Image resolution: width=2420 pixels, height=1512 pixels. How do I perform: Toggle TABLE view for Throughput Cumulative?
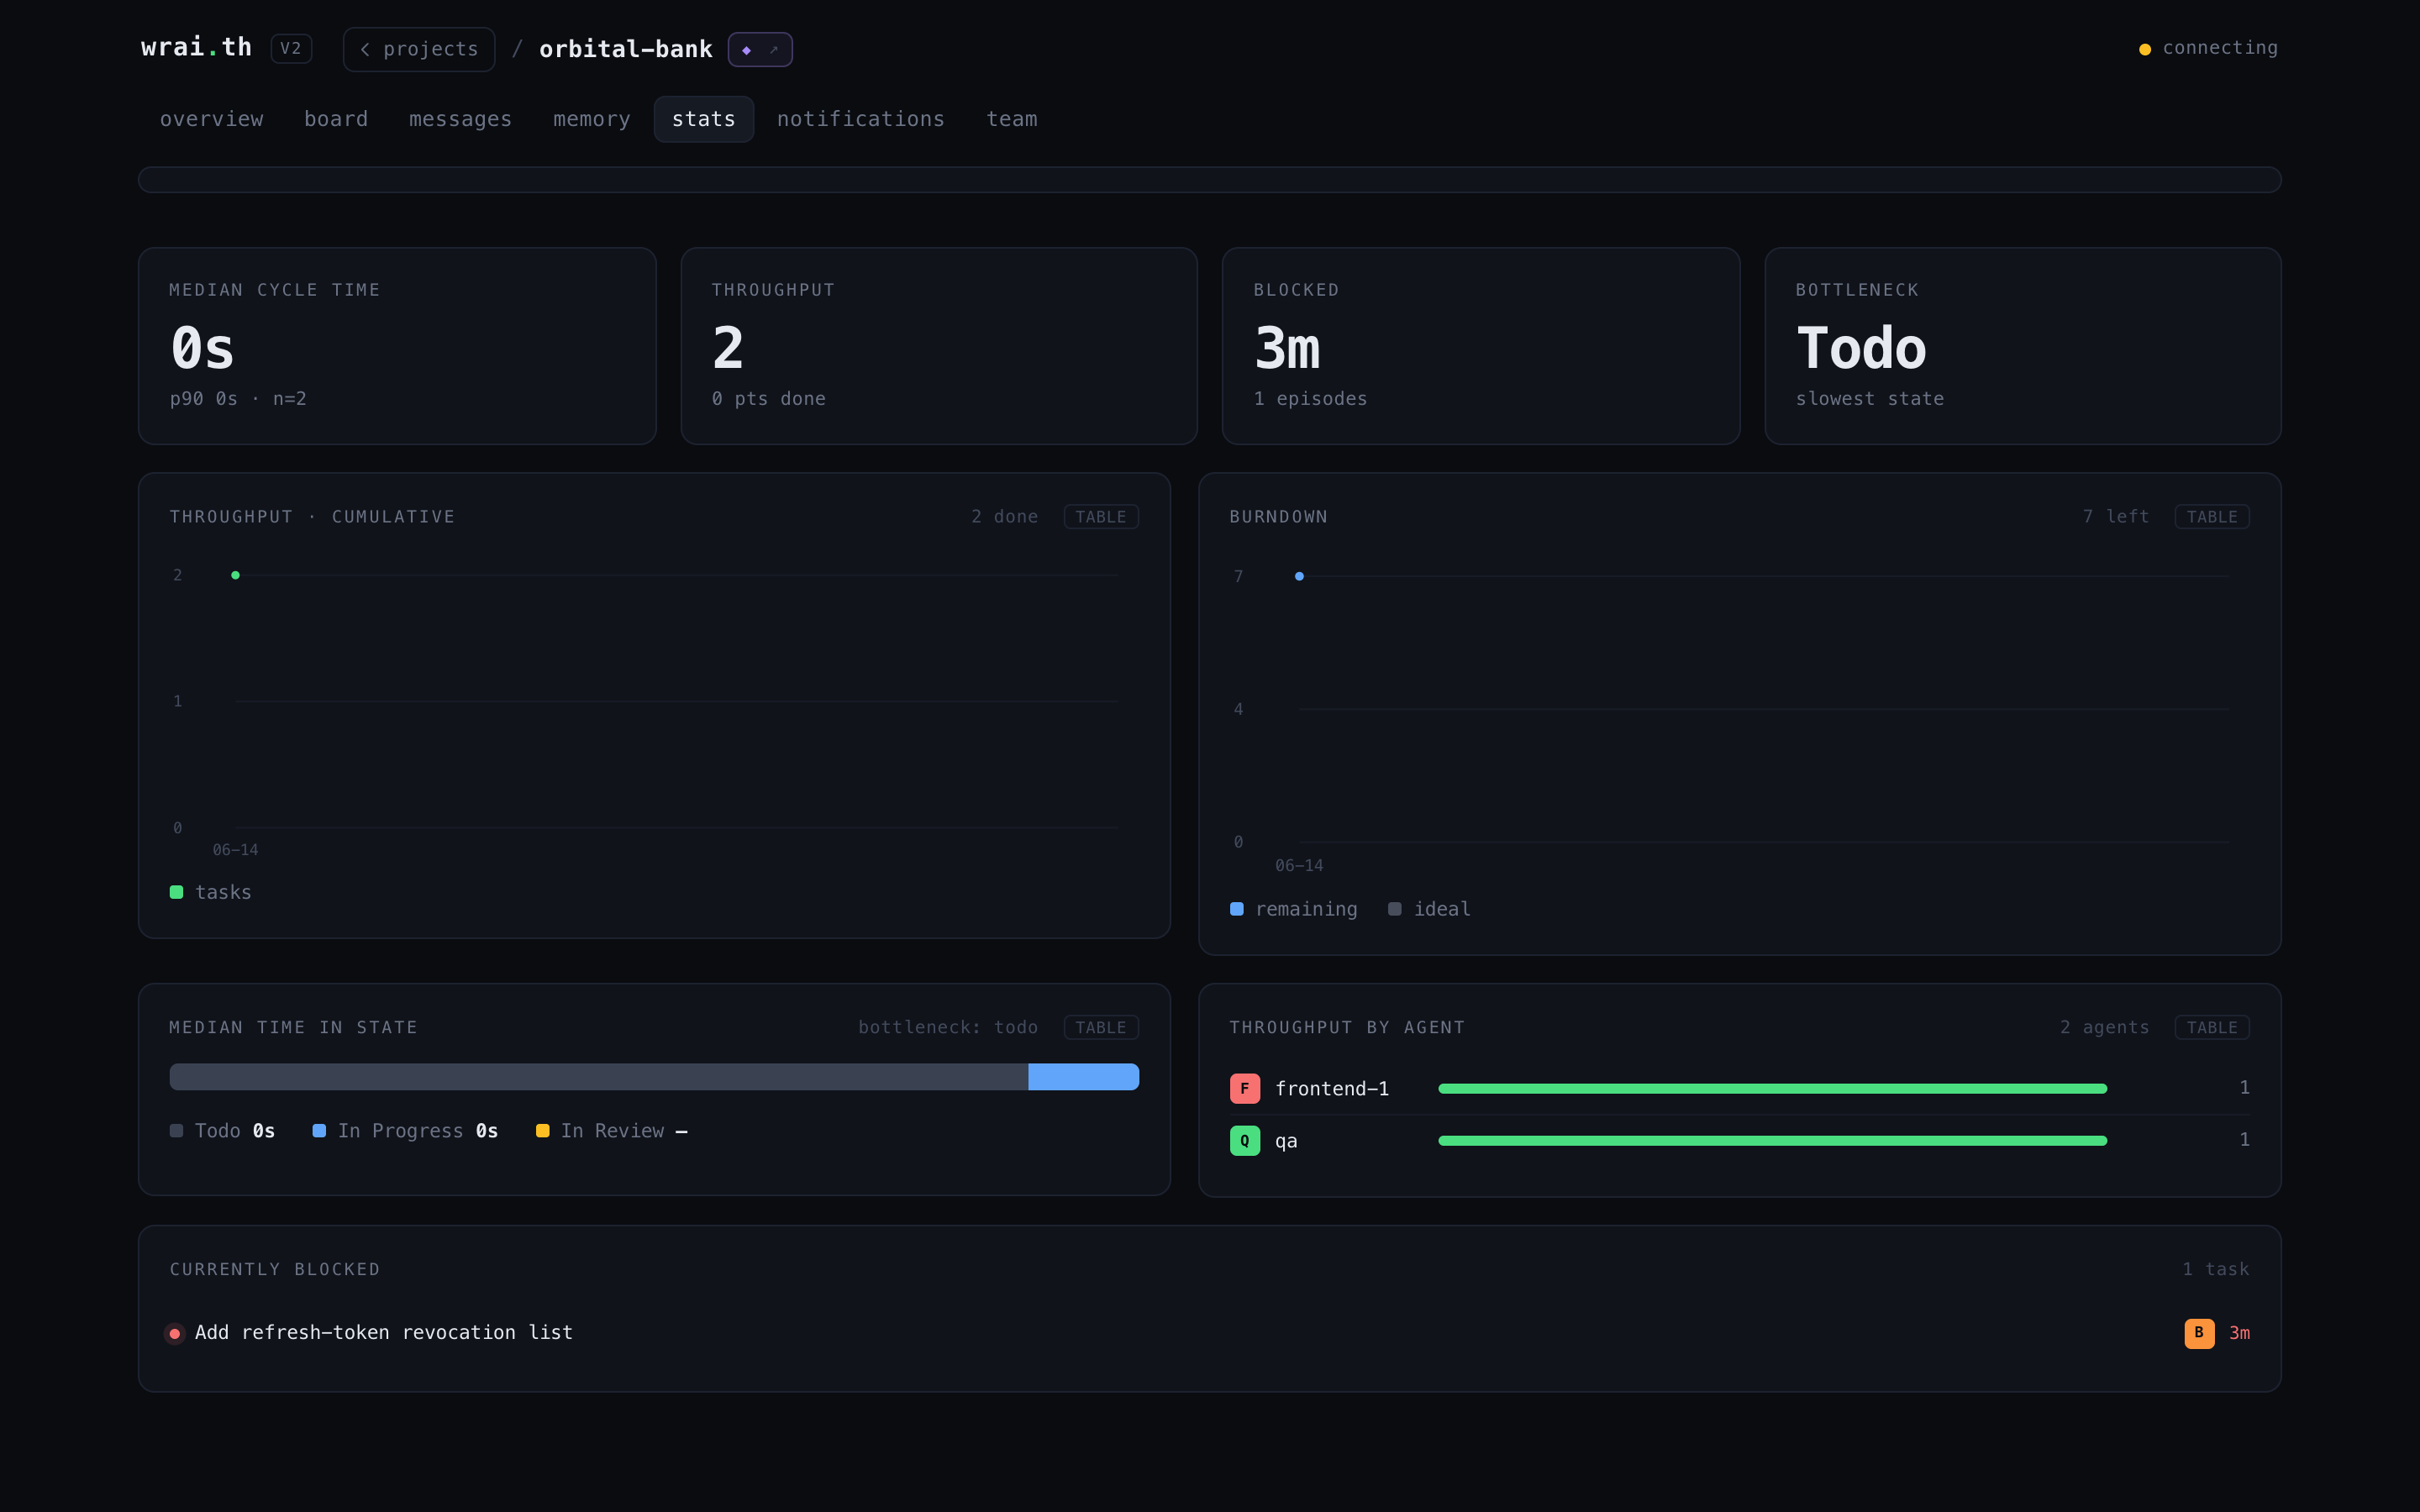[1101, 517]
